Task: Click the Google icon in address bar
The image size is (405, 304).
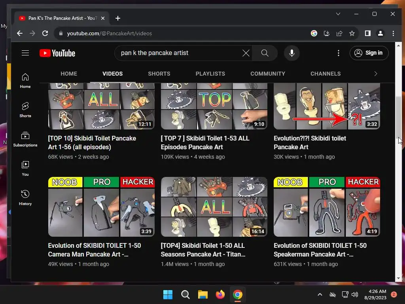Action: (x=314, y=33)
